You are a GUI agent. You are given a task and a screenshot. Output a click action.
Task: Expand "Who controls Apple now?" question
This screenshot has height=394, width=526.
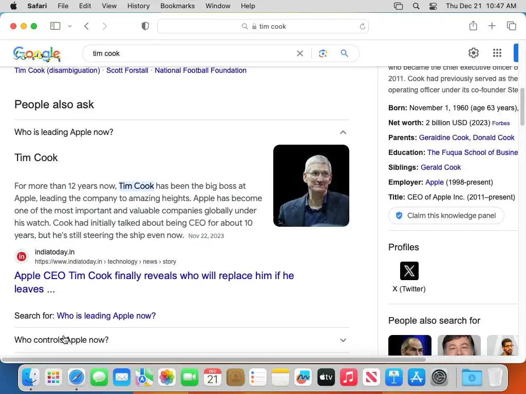click(x=181, y=340)
